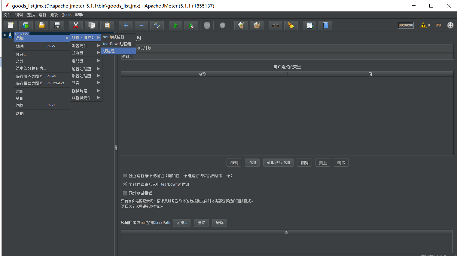Choose 线程组 from the submenu
Image resolution: width=457 pixels, height=256 pixels.
(118, 51)
